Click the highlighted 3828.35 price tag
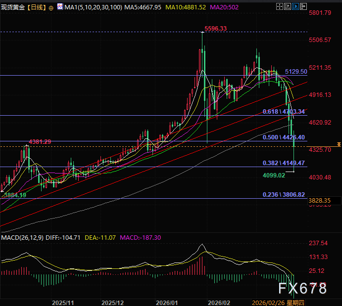 pyautogui.click(x=319, y=200)
